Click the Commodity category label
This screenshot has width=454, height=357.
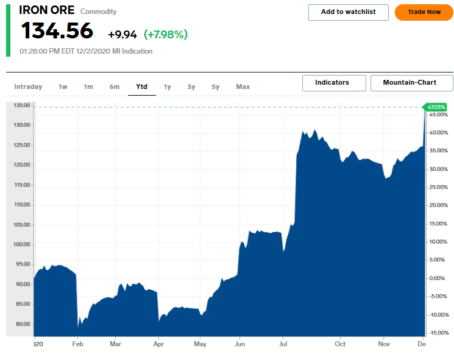point(99,12)
